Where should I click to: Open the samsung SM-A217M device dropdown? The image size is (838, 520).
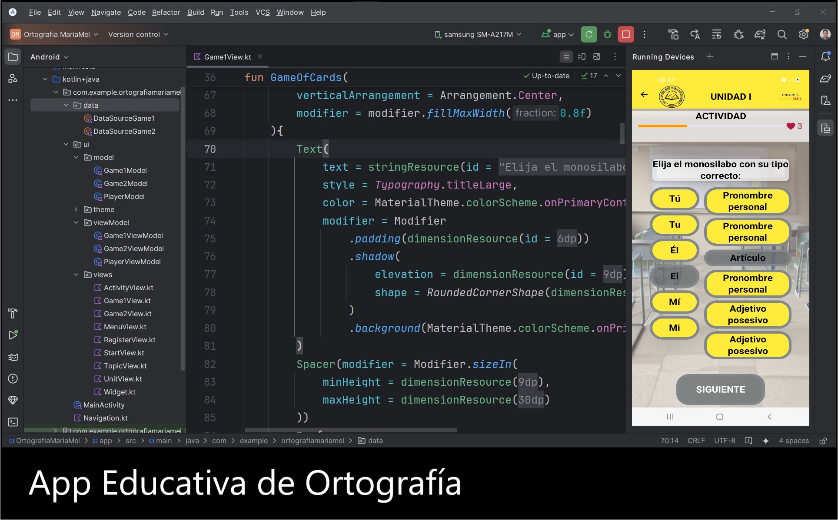pyautogui.click(x=478, y=34)
